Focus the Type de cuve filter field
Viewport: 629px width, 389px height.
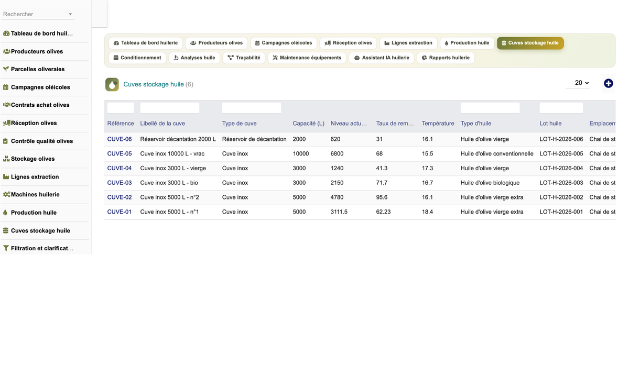[x=252, y=108]
